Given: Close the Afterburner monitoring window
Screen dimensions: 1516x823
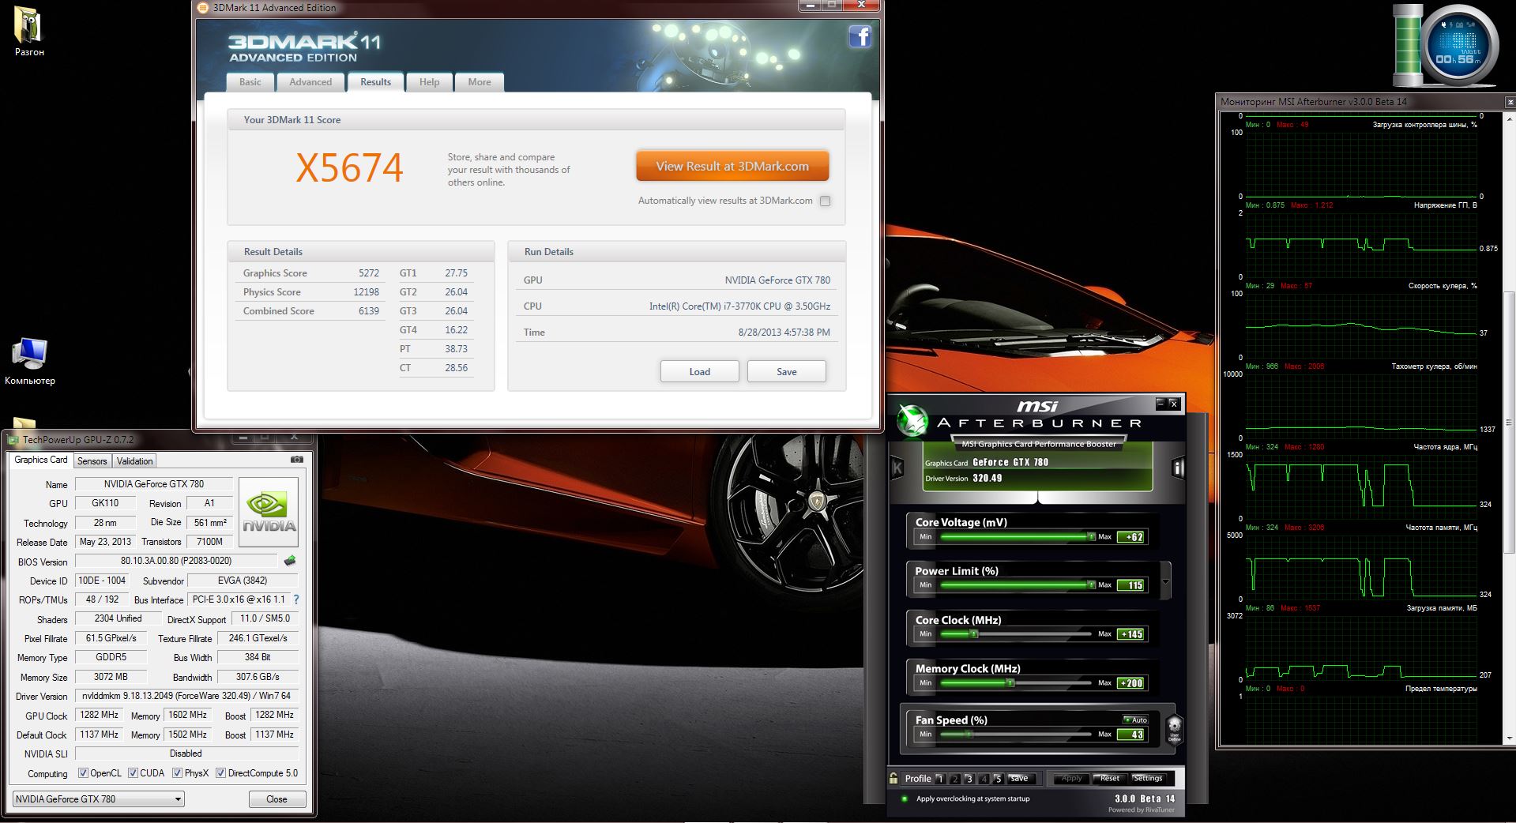Looking at the screenshot, I should (x=1510, y=102).
